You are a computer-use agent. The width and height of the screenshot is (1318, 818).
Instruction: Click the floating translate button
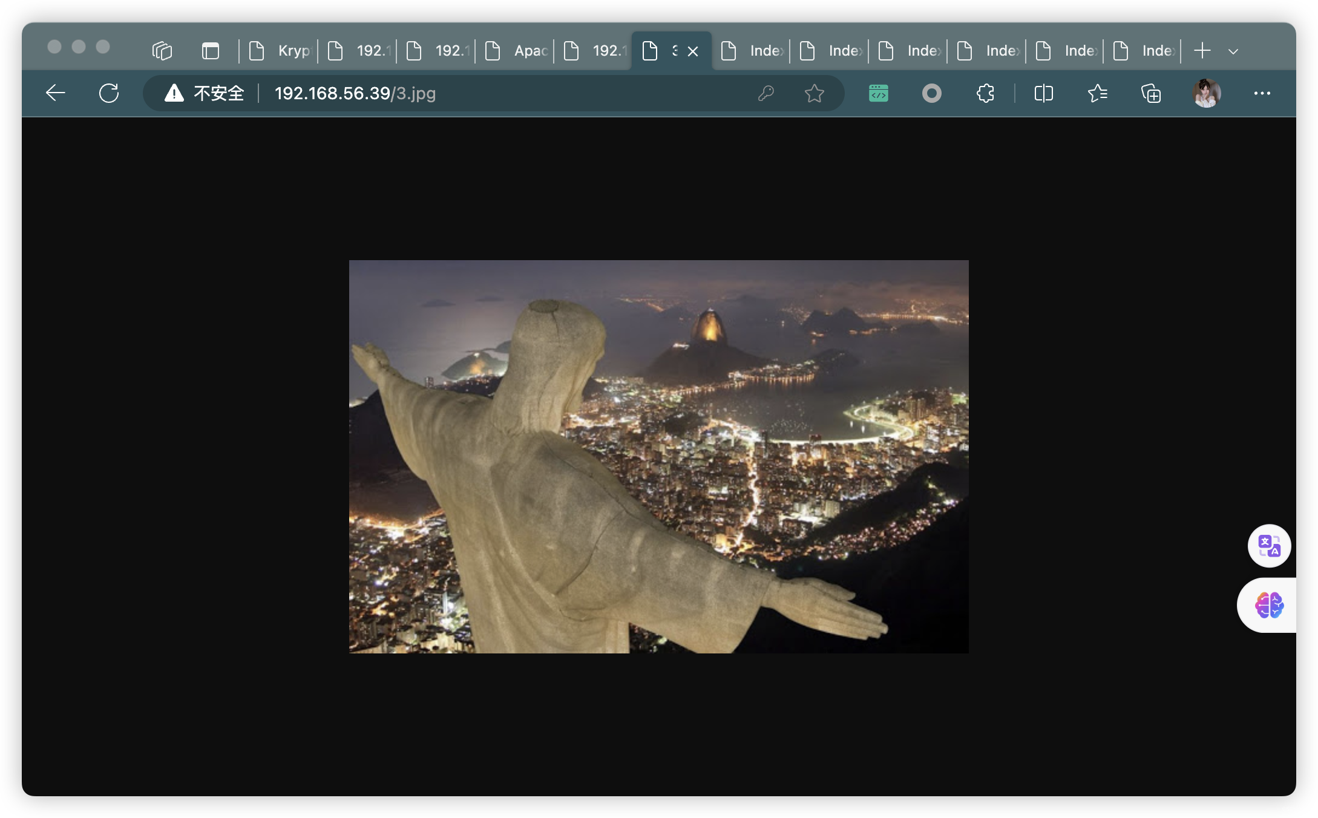point(1269,546)
